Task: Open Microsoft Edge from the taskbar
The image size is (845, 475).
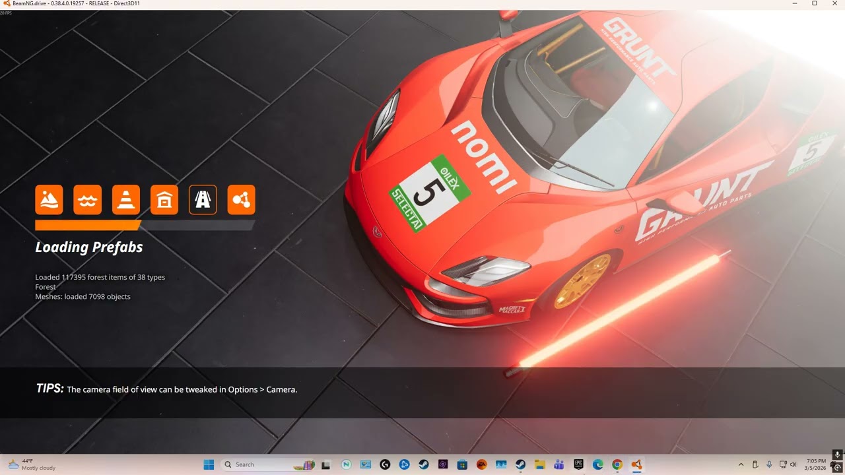Action: pos(597,464)
